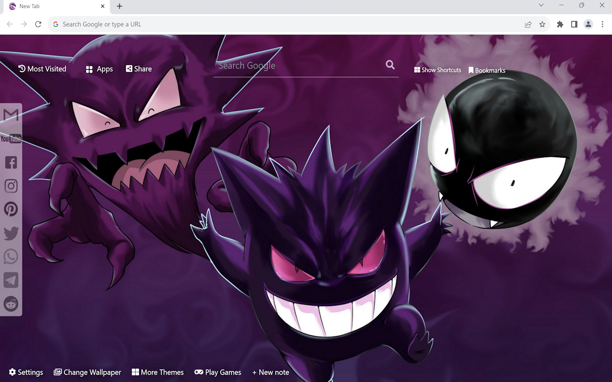This screenshot has height=382, width=612.
Task: Open the browser side panel
Action: [574, 24]
